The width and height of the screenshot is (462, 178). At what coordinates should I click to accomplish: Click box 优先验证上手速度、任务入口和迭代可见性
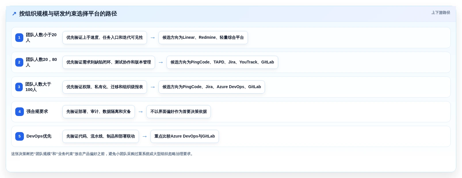pyautogui.click(x=105, y=38)
